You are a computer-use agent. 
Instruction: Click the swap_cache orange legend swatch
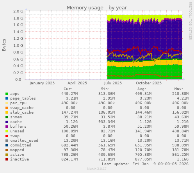pyautogui.click(x=7, y=108)
